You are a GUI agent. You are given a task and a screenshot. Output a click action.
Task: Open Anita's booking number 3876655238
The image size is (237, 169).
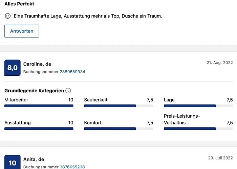pos(72,167)
